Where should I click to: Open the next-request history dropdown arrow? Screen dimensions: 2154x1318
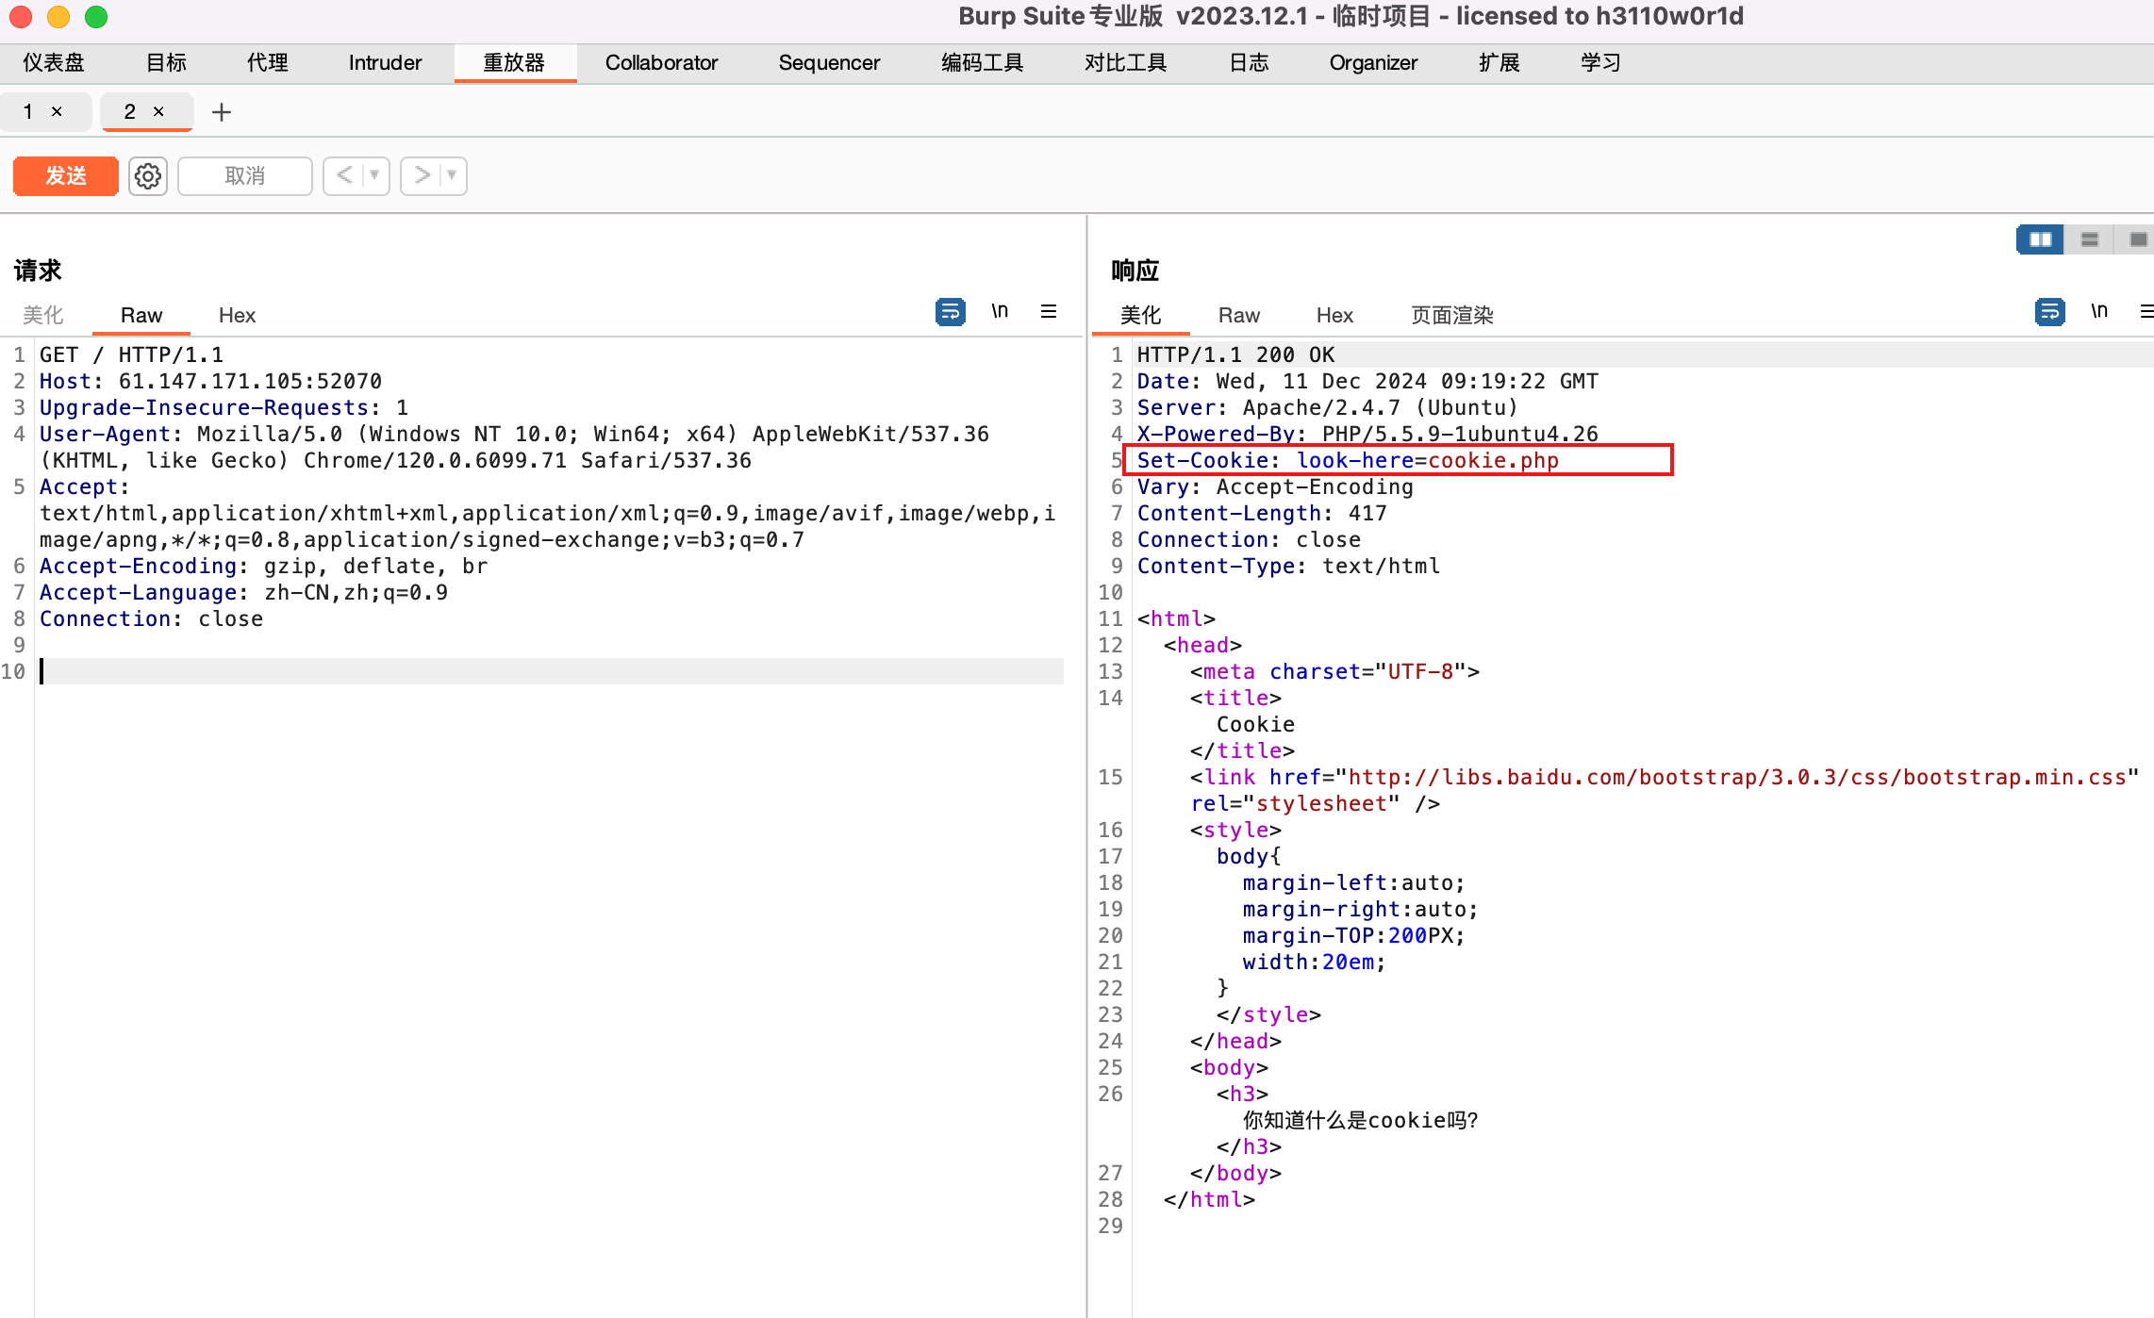pos(452,175)
